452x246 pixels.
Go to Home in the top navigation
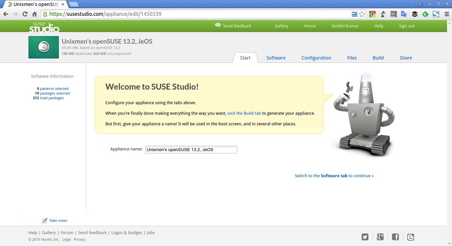(x=310, y=26)
